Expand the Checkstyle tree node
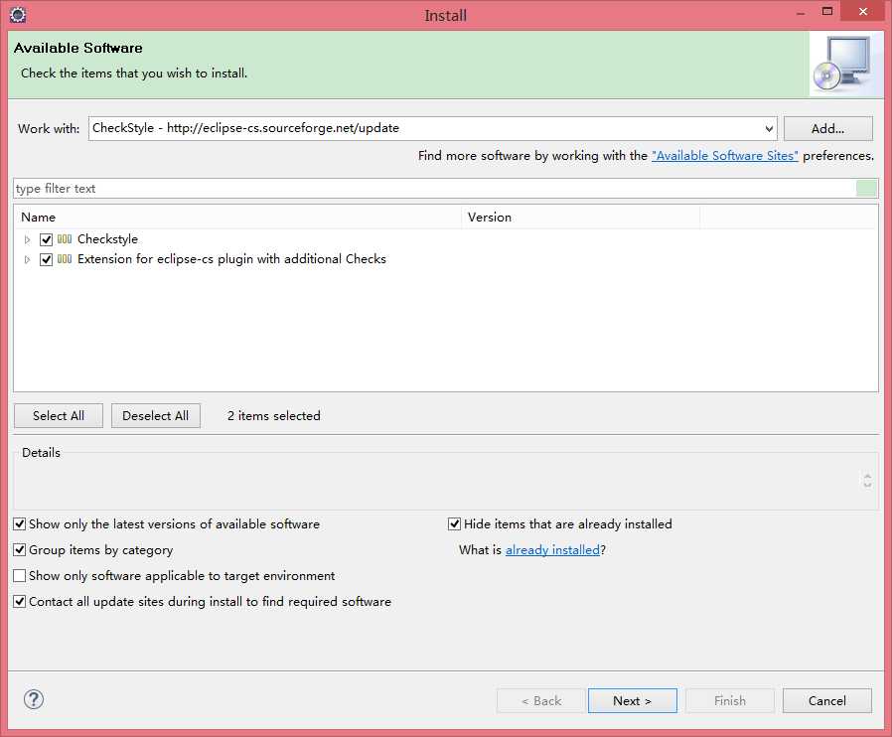The height and width of the screenshot is (737, 892). point(27,240)
